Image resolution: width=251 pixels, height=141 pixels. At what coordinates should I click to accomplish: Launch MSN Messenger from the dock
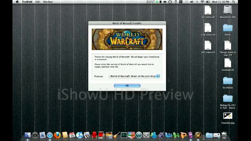click(154, 135)
